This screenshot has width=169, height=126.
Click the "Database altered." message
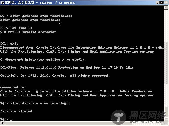(x=17, y=111)
